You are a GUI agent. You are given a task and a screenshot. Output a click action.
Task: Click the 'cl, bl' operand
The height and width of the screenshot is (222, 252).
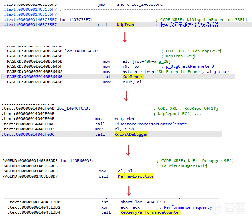pos(125,171)
